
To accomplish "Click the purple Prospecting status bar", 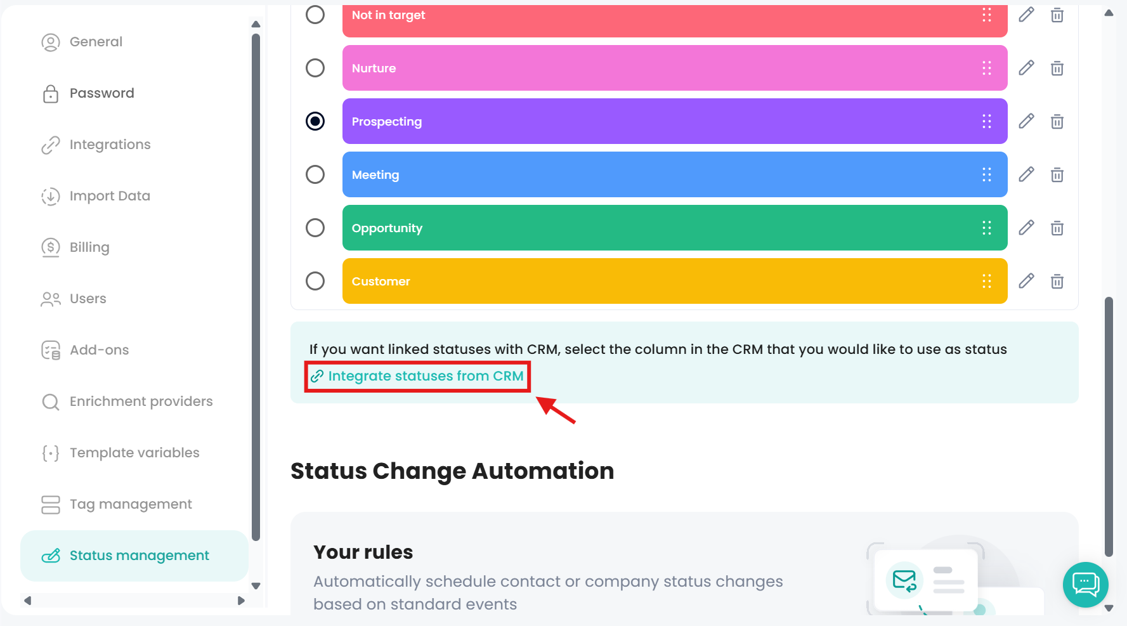I will point(660,121).
